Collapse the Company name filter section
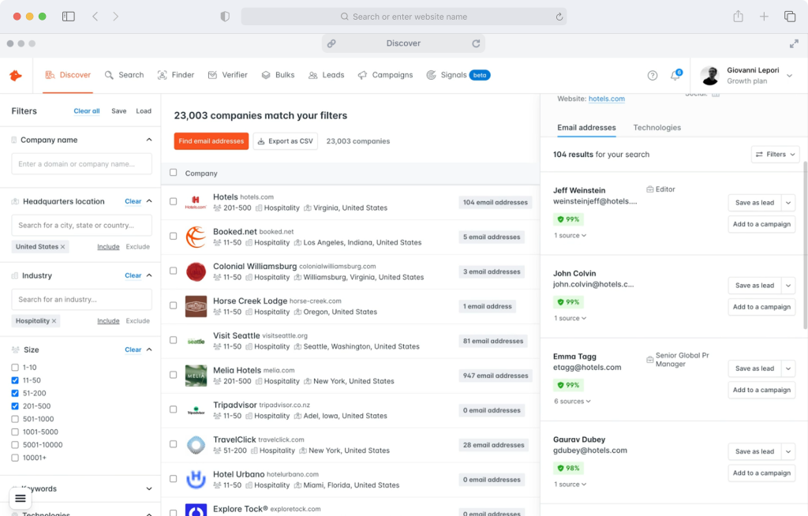808x516 pixels. point(149,140)
